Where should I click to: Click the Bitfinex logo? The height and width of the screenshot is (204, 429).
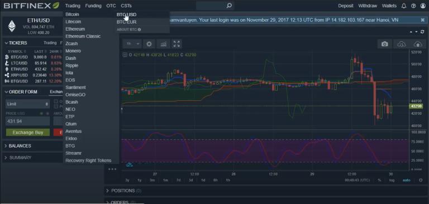coord(31,6)
